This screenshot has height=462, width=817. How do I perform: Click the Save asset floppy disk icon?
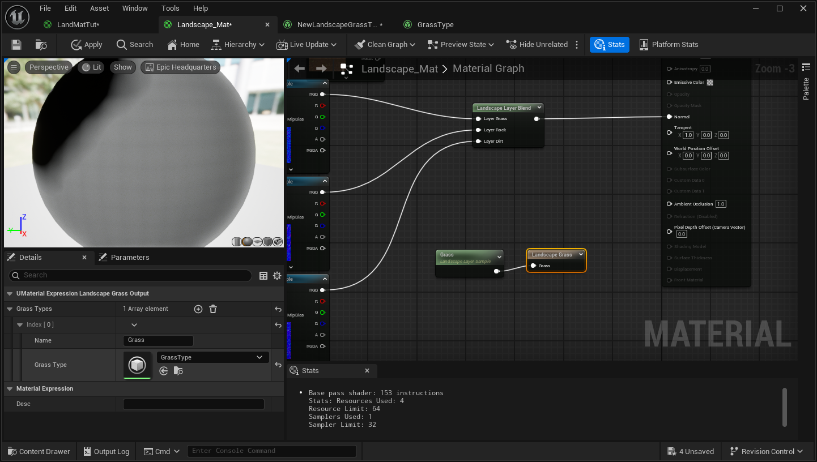tap(16, 45)
